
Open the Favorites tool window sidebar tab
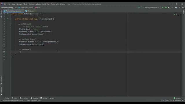coord(1,91)
